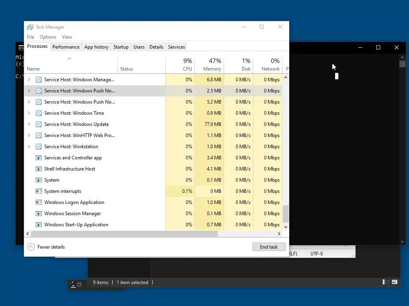Image resolution: width=409 pixels, height=306 pixels.
Task: Click the 0.1% CPU value of System interrupts
Action: click(x=187, y=191)
